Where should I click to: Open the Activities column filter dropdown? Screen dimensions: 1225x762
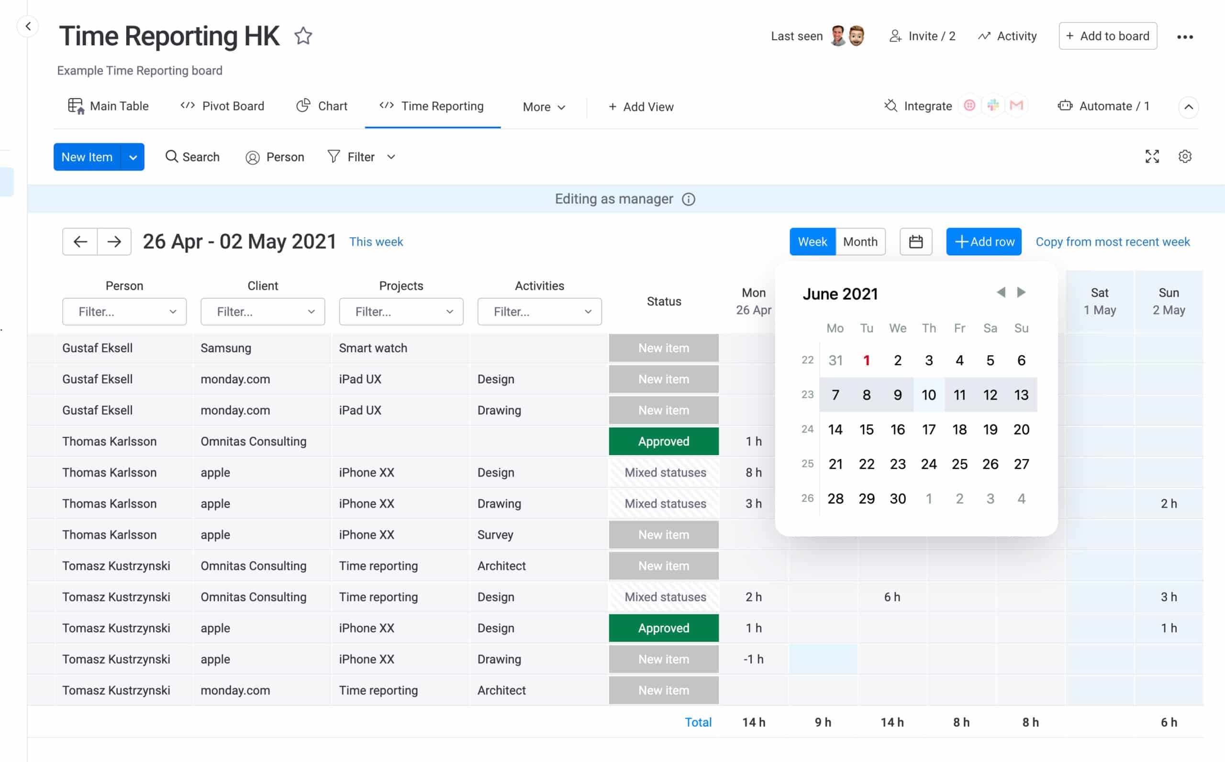point(540,312)
